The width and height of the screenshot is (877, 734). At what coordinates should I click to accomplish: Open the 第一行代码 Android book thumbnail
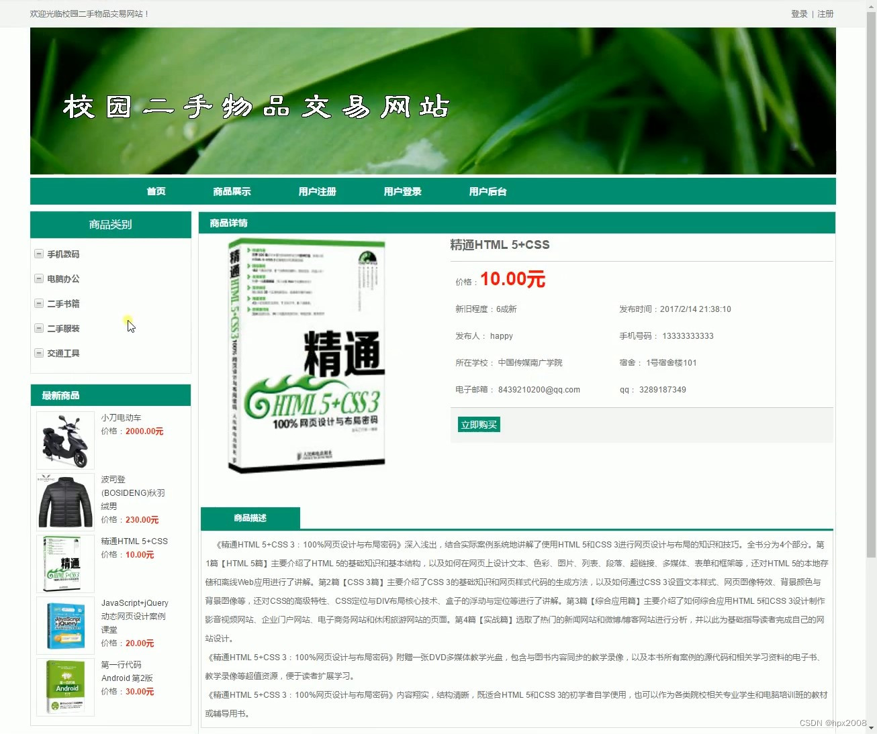pos(65,687)
